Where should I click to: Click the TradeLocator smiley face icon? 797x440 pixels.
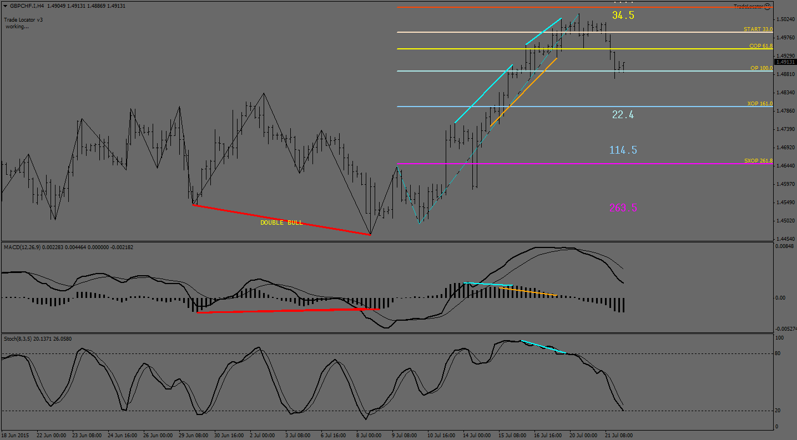pyautogui.click(x=767, y=7)
